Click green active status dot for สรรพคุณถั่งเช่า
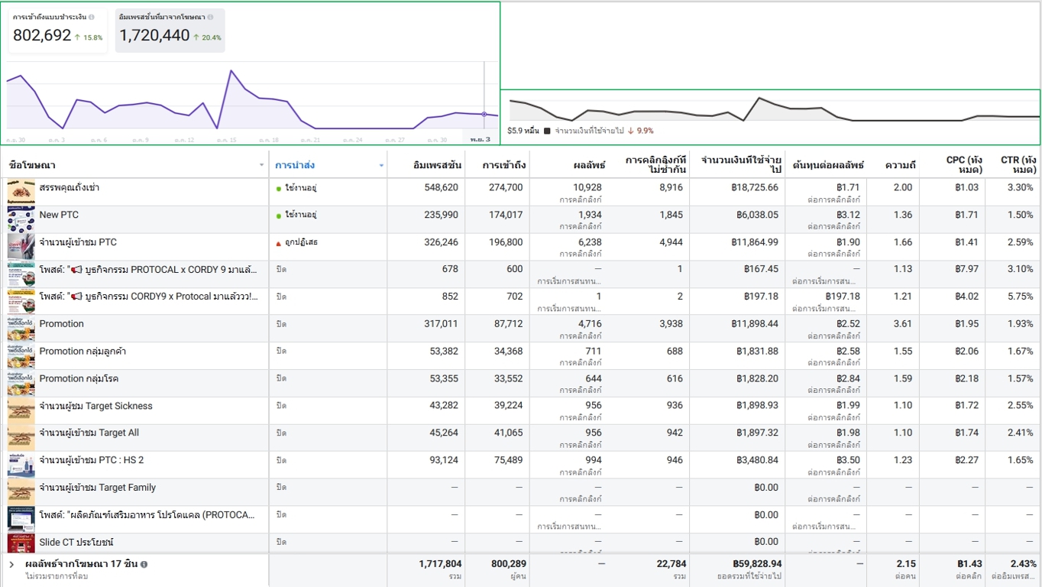The image size is (1042, 587). coord(279,188)
